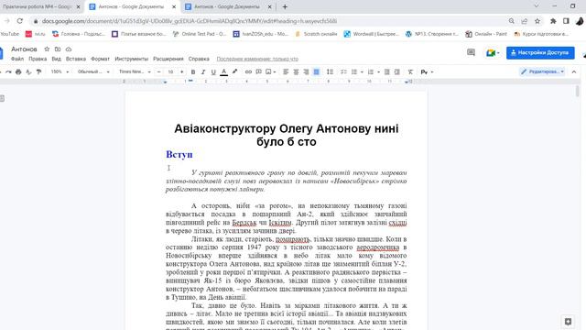Start a Google Meet call
Screen dimensions: 586x330
click(493, 53)
